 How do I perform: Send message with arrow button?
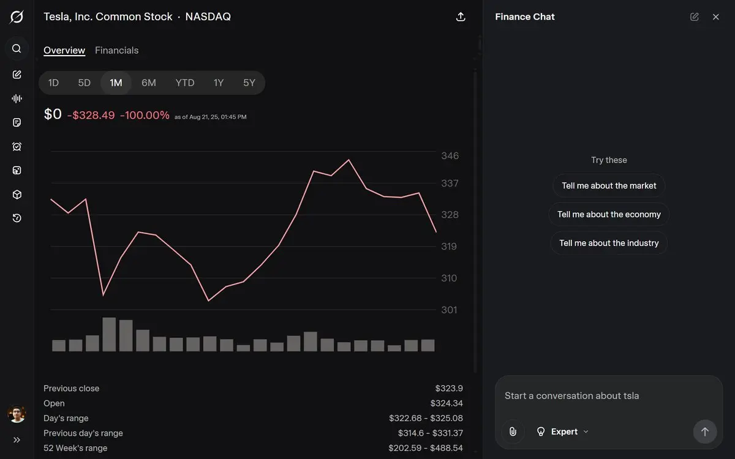point(704,431)
